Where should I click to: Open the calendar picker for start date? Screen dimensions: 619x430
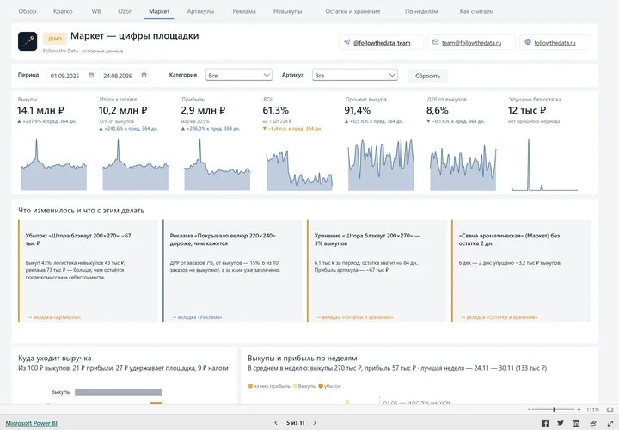coord(91,75)
